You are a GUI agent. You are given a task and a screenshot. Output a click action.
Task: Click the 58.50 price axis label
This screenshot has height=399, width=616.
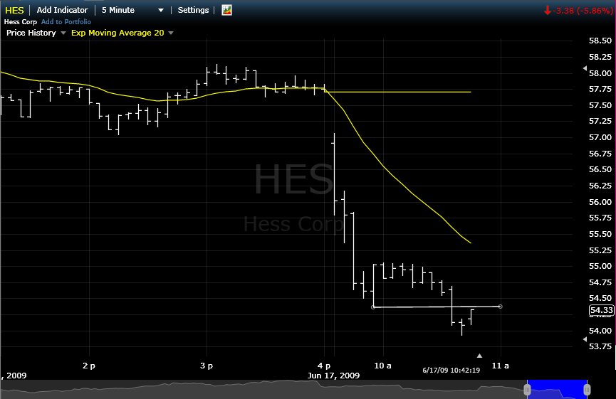pos(600,41)
